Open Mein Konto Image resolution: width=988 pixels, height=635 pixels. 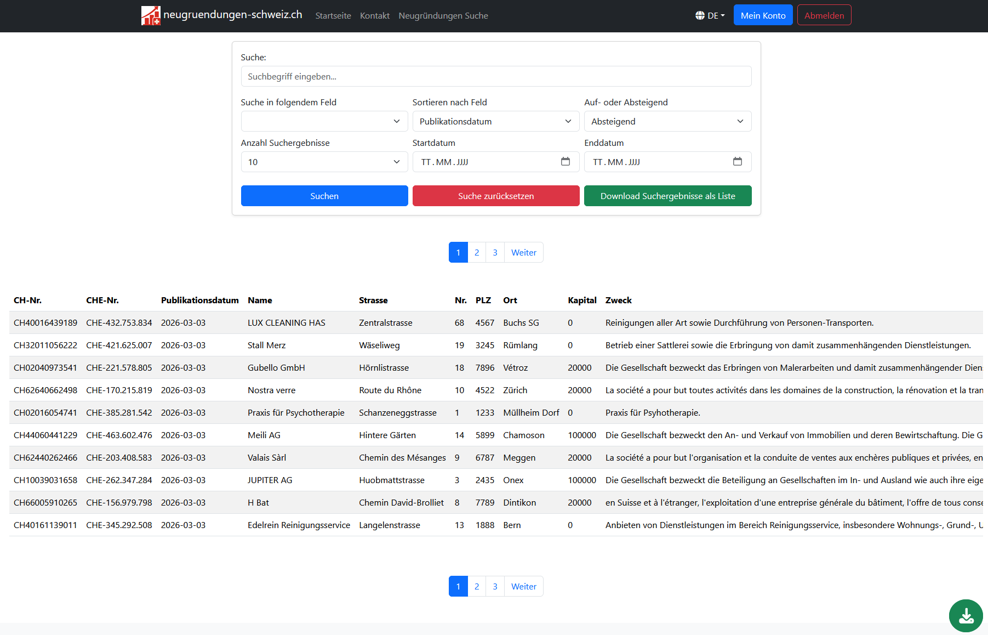763,15
